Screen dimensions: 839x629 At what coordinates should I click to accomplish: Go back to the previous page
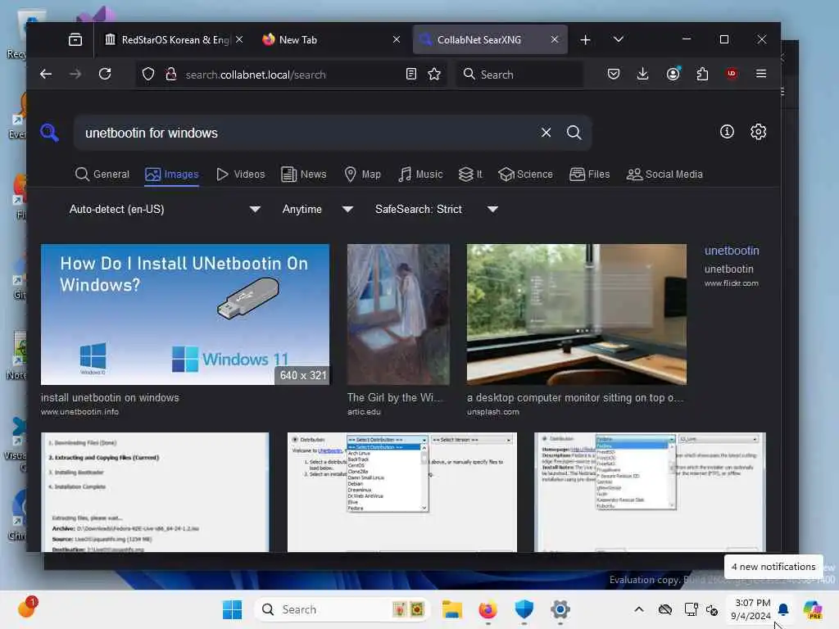tap(46, 74)
